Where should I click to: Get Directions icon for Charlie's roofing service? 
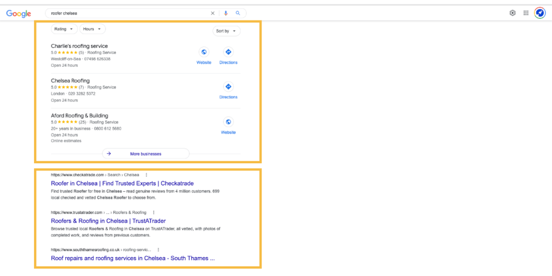(x=228, y=52)
